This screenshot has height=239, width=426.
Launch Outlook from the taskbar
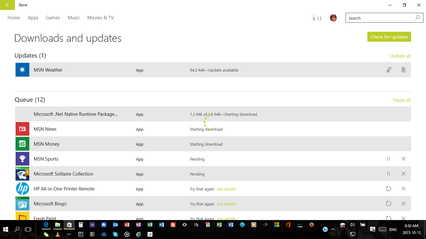pos(115,224)
